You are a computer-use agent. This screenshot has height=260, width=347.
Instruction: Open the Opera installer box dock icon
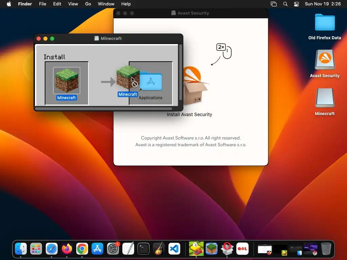tap(227, 248)
